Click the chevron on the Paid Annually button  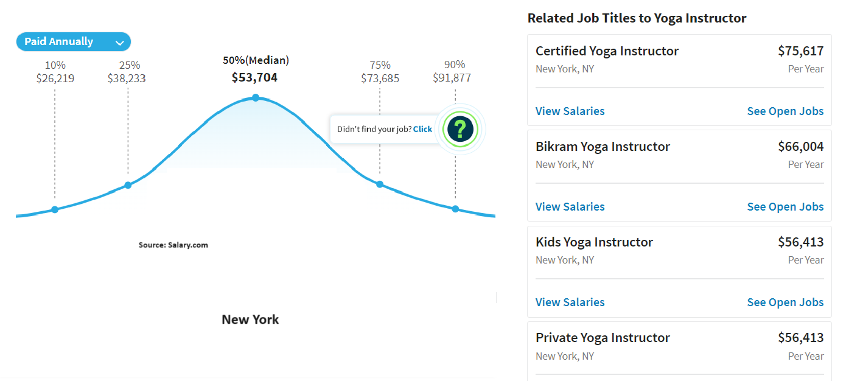(x=119, y=41)
